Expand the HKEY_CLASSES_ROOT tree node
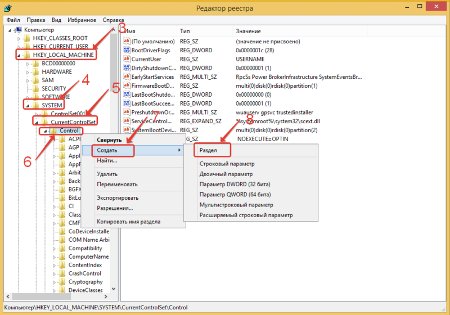 (19, 38)
